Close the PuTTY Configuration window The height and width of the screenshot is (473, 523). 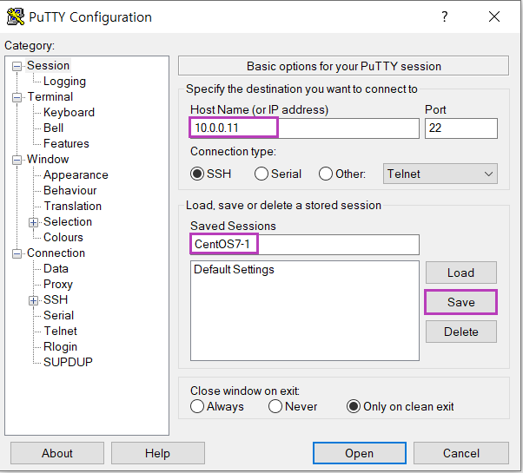tap(494, 16)
